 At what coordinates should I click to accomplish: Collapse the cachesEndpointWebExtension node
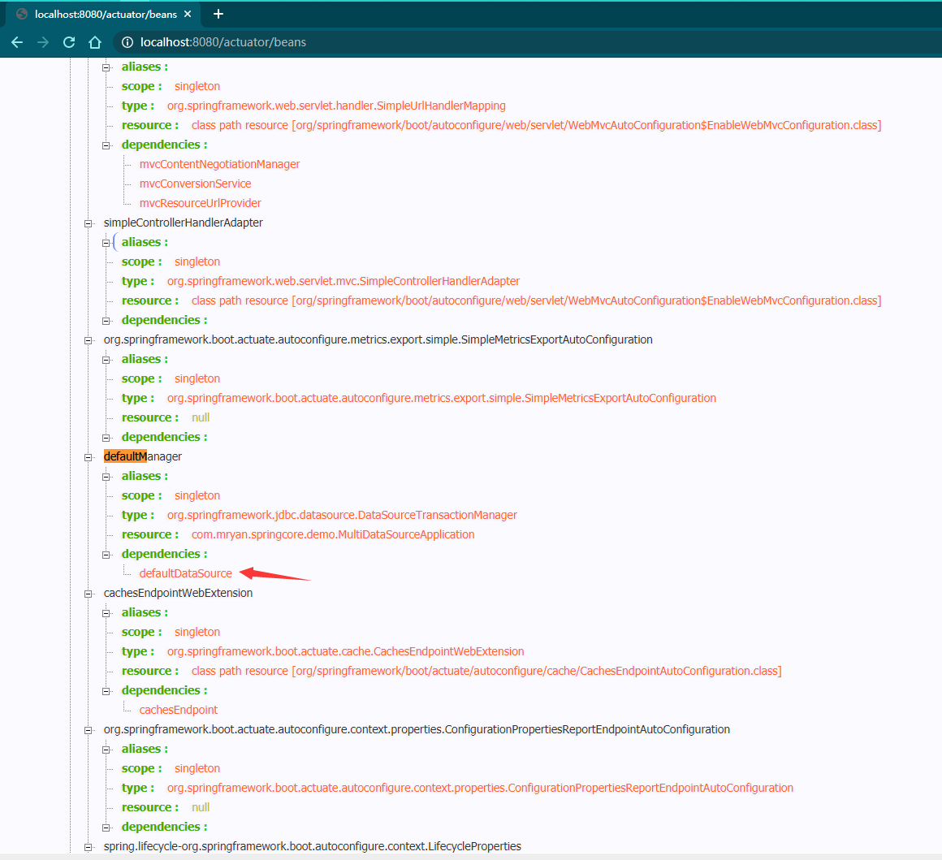click(89, 594)
